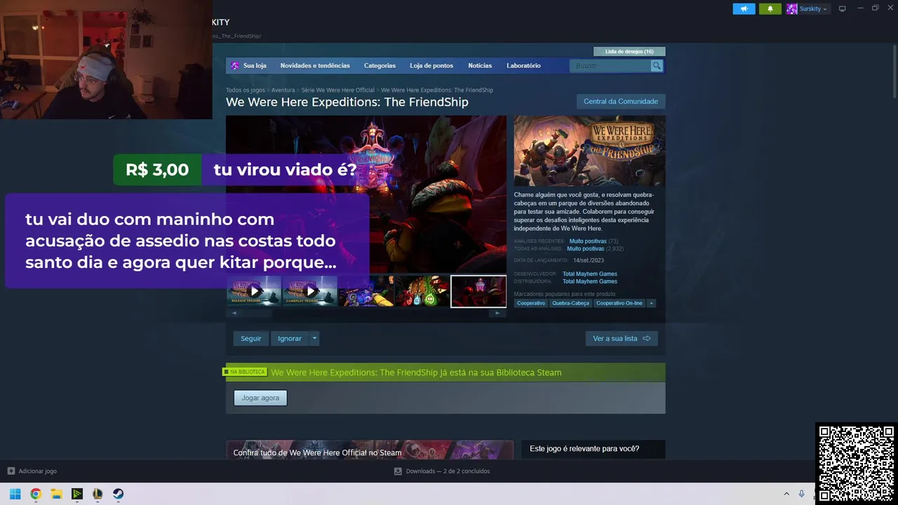Viewport: 898px width, 505px height.
Task: Click right arrow of thumbnail strip
Action: (497, 314)
